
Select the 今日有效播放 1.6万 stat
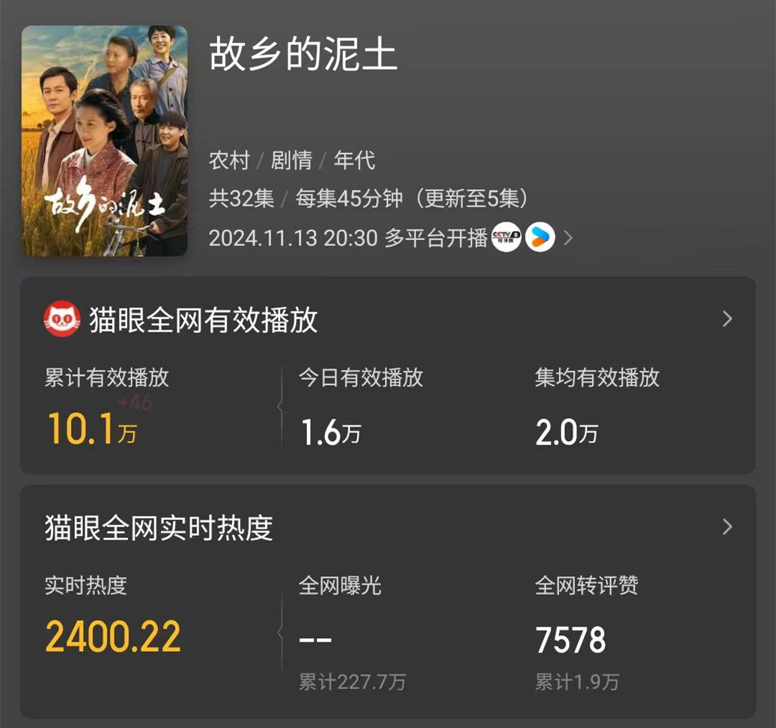331,432
